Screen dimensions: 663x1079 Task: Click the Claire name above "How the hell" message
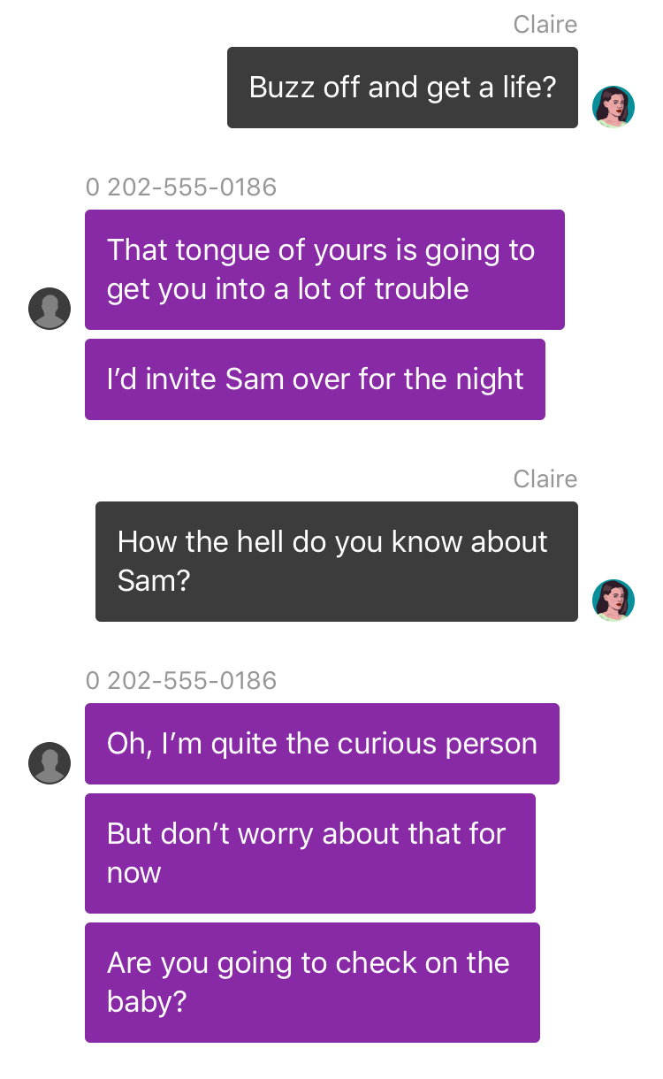tap(545, 479)
